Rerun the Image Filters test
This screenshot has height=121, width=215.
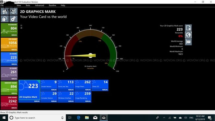pos(88,90)
